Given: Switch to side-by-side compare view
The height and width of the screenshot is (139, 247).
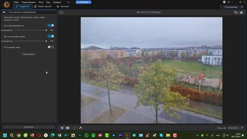Looking at the screenshot, I should click(x=68, y=128).
